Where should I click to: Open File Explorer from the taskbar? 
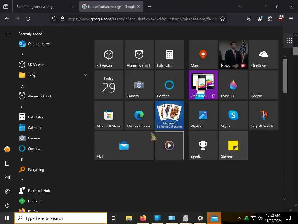pos(129,218)
